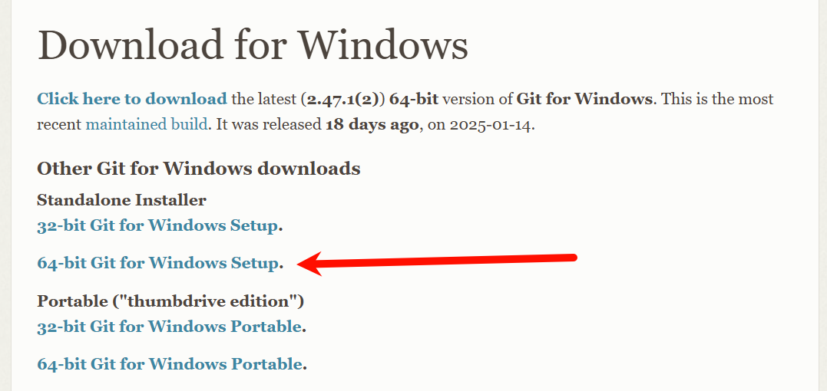
Task: Click the "Standalone Installer" subheading
Action: click(x=121, y=200)
